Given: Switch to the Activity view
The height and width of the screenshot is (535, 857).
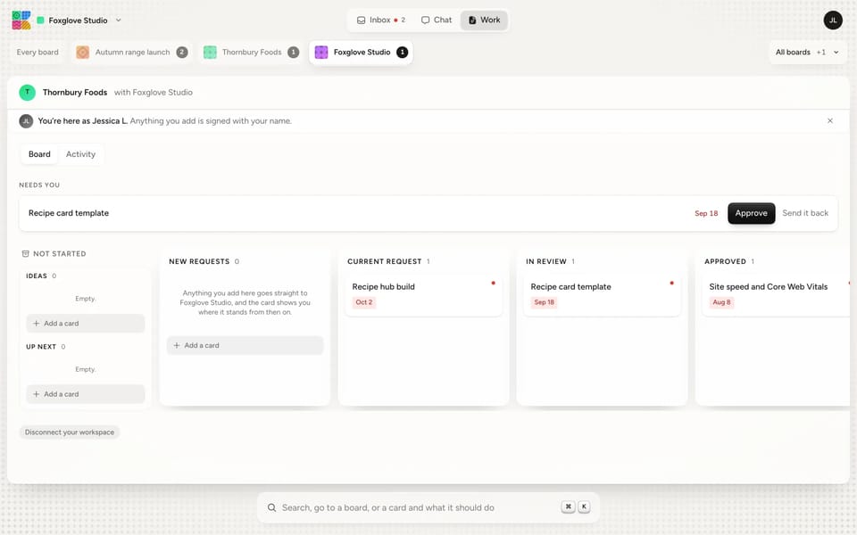Looking at the screenshot, I should (80, 154).
